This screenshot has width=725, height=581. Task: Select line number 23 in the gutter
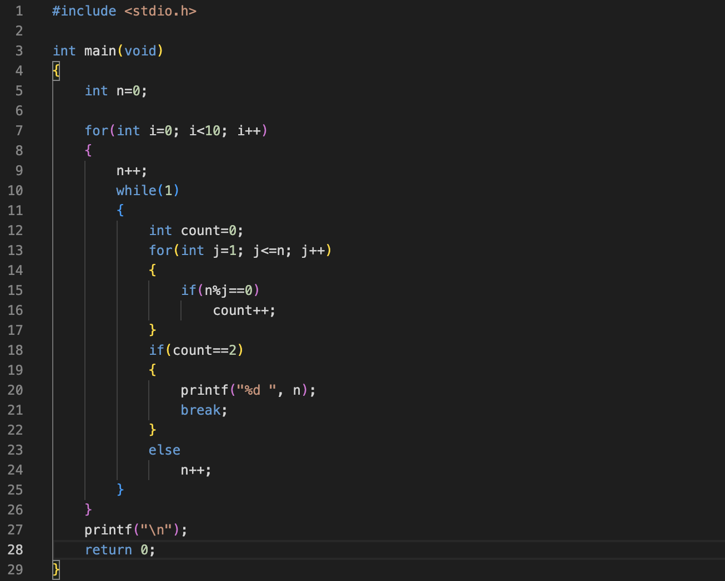[x=16, y=450]
